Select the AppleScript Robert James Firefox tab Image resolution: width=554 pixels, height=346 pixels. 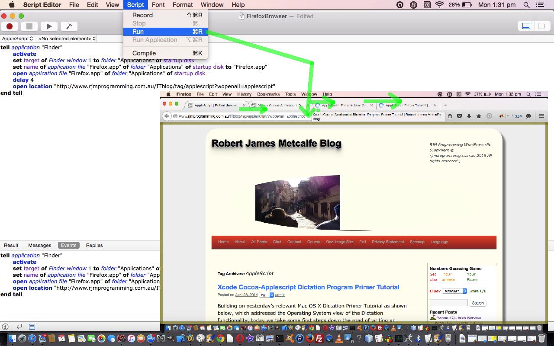(x=217, y=105)
